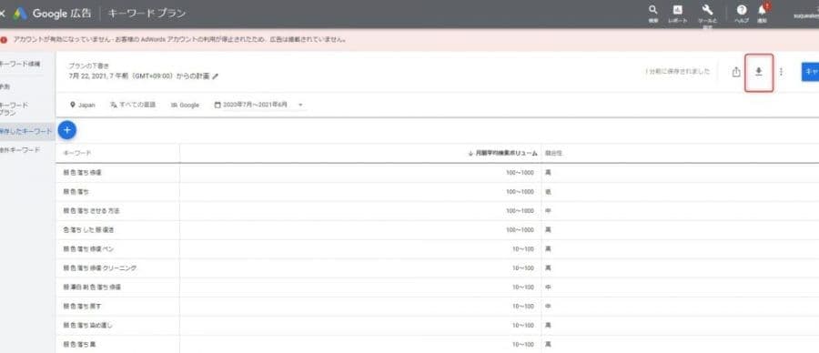Click the plan title 7月 22, 2021 からの計画
This screenshot has width=819, height=353.
pyautogui.click(x=139, y=76)
